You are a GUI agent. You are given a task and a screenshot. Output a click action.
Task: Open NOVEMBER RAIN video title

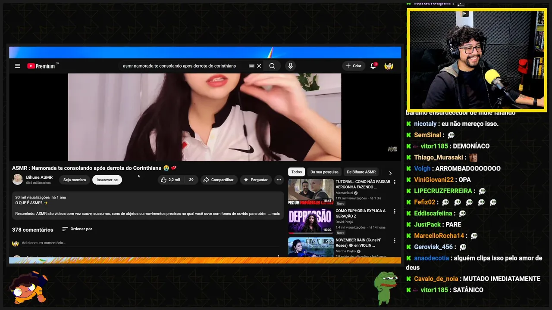[358, 243]
